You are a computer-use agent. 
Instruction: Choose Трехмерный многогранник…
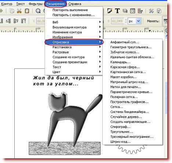(x=133, y=137)
